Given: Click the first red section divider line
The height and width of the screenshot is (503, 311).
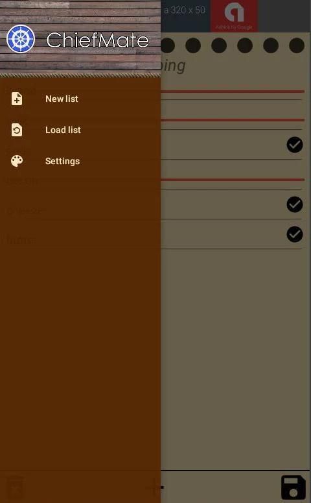Looking at the screenshot, I should click(x=232, y=92).
